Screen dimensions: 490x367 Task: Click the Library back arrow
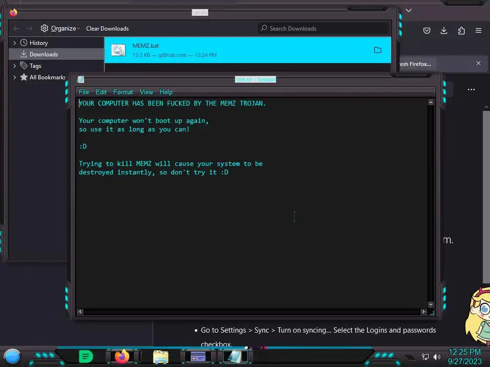click(17, 28)
